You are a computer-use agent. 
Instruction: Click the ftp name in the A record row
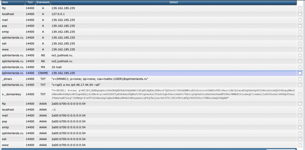pos(4,8)
